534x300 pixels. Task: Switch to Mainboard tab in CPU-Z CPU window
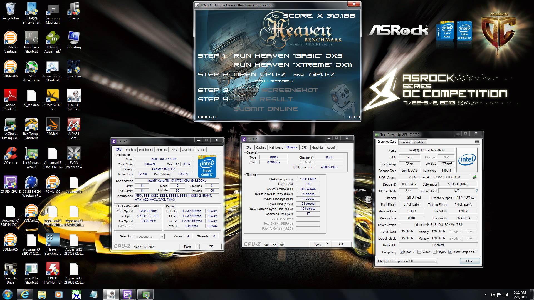pyautogui.click(x=146, y=150)
